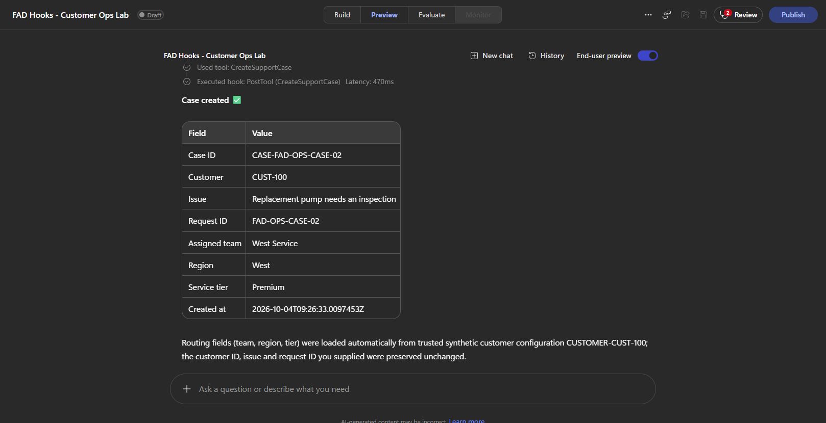Viewport: 826px width, 423px height.
Task: Toggle the End-user preview switch
Action: 647,56
